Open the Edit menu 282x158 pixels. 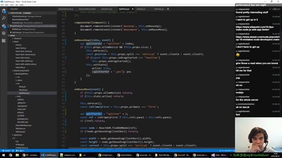(x=7, y=5)
